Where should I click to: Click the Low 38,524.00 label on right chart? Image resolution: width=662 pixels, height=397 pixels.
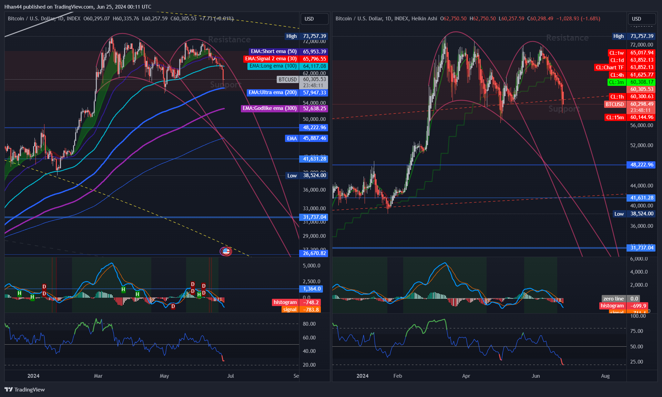point(634,214)
